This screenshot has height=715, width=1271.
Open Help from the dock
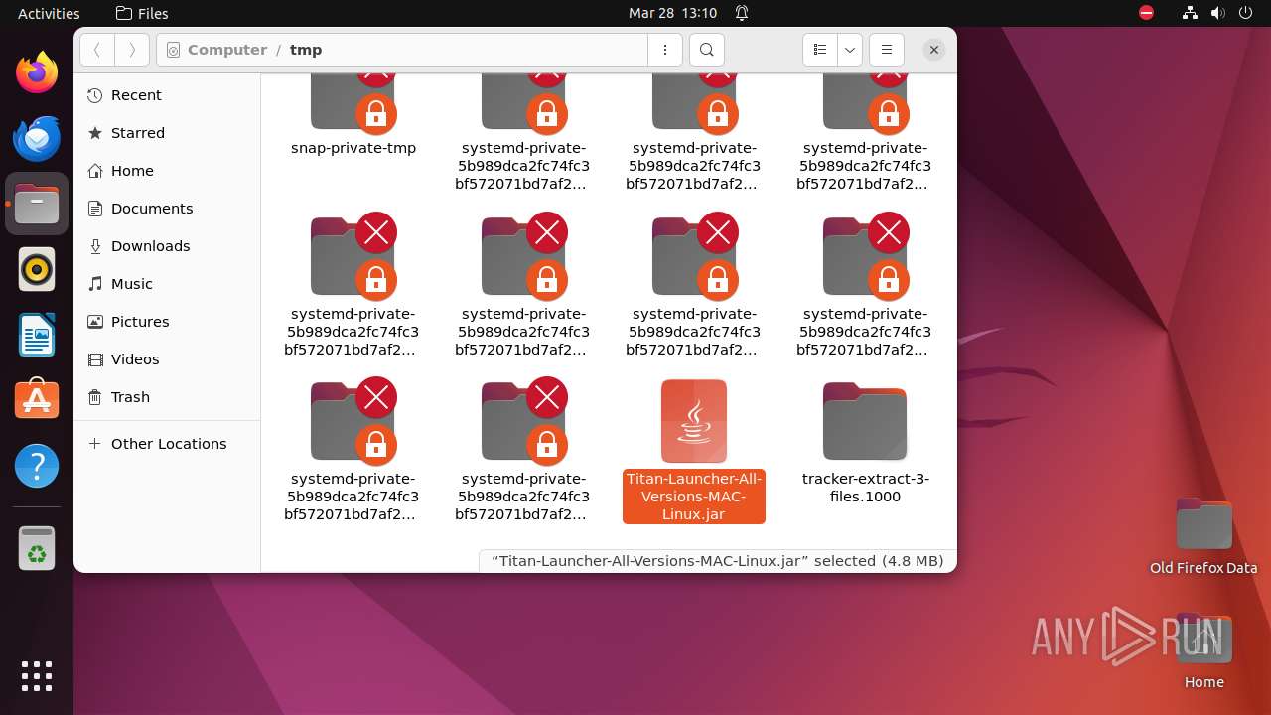(x=37, y=466)
